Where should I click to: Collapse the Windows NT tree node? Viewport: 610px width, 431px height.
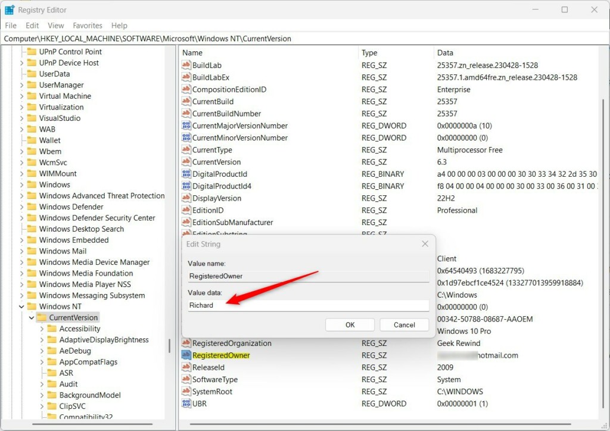pyautogui.click(x=21, y=307)
